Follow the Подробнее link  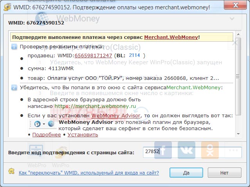coord(46,134)
